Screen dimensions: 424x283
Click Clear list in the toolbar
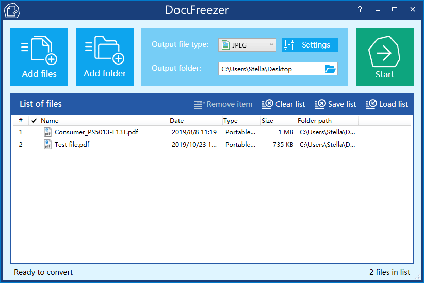pos(284,104)
